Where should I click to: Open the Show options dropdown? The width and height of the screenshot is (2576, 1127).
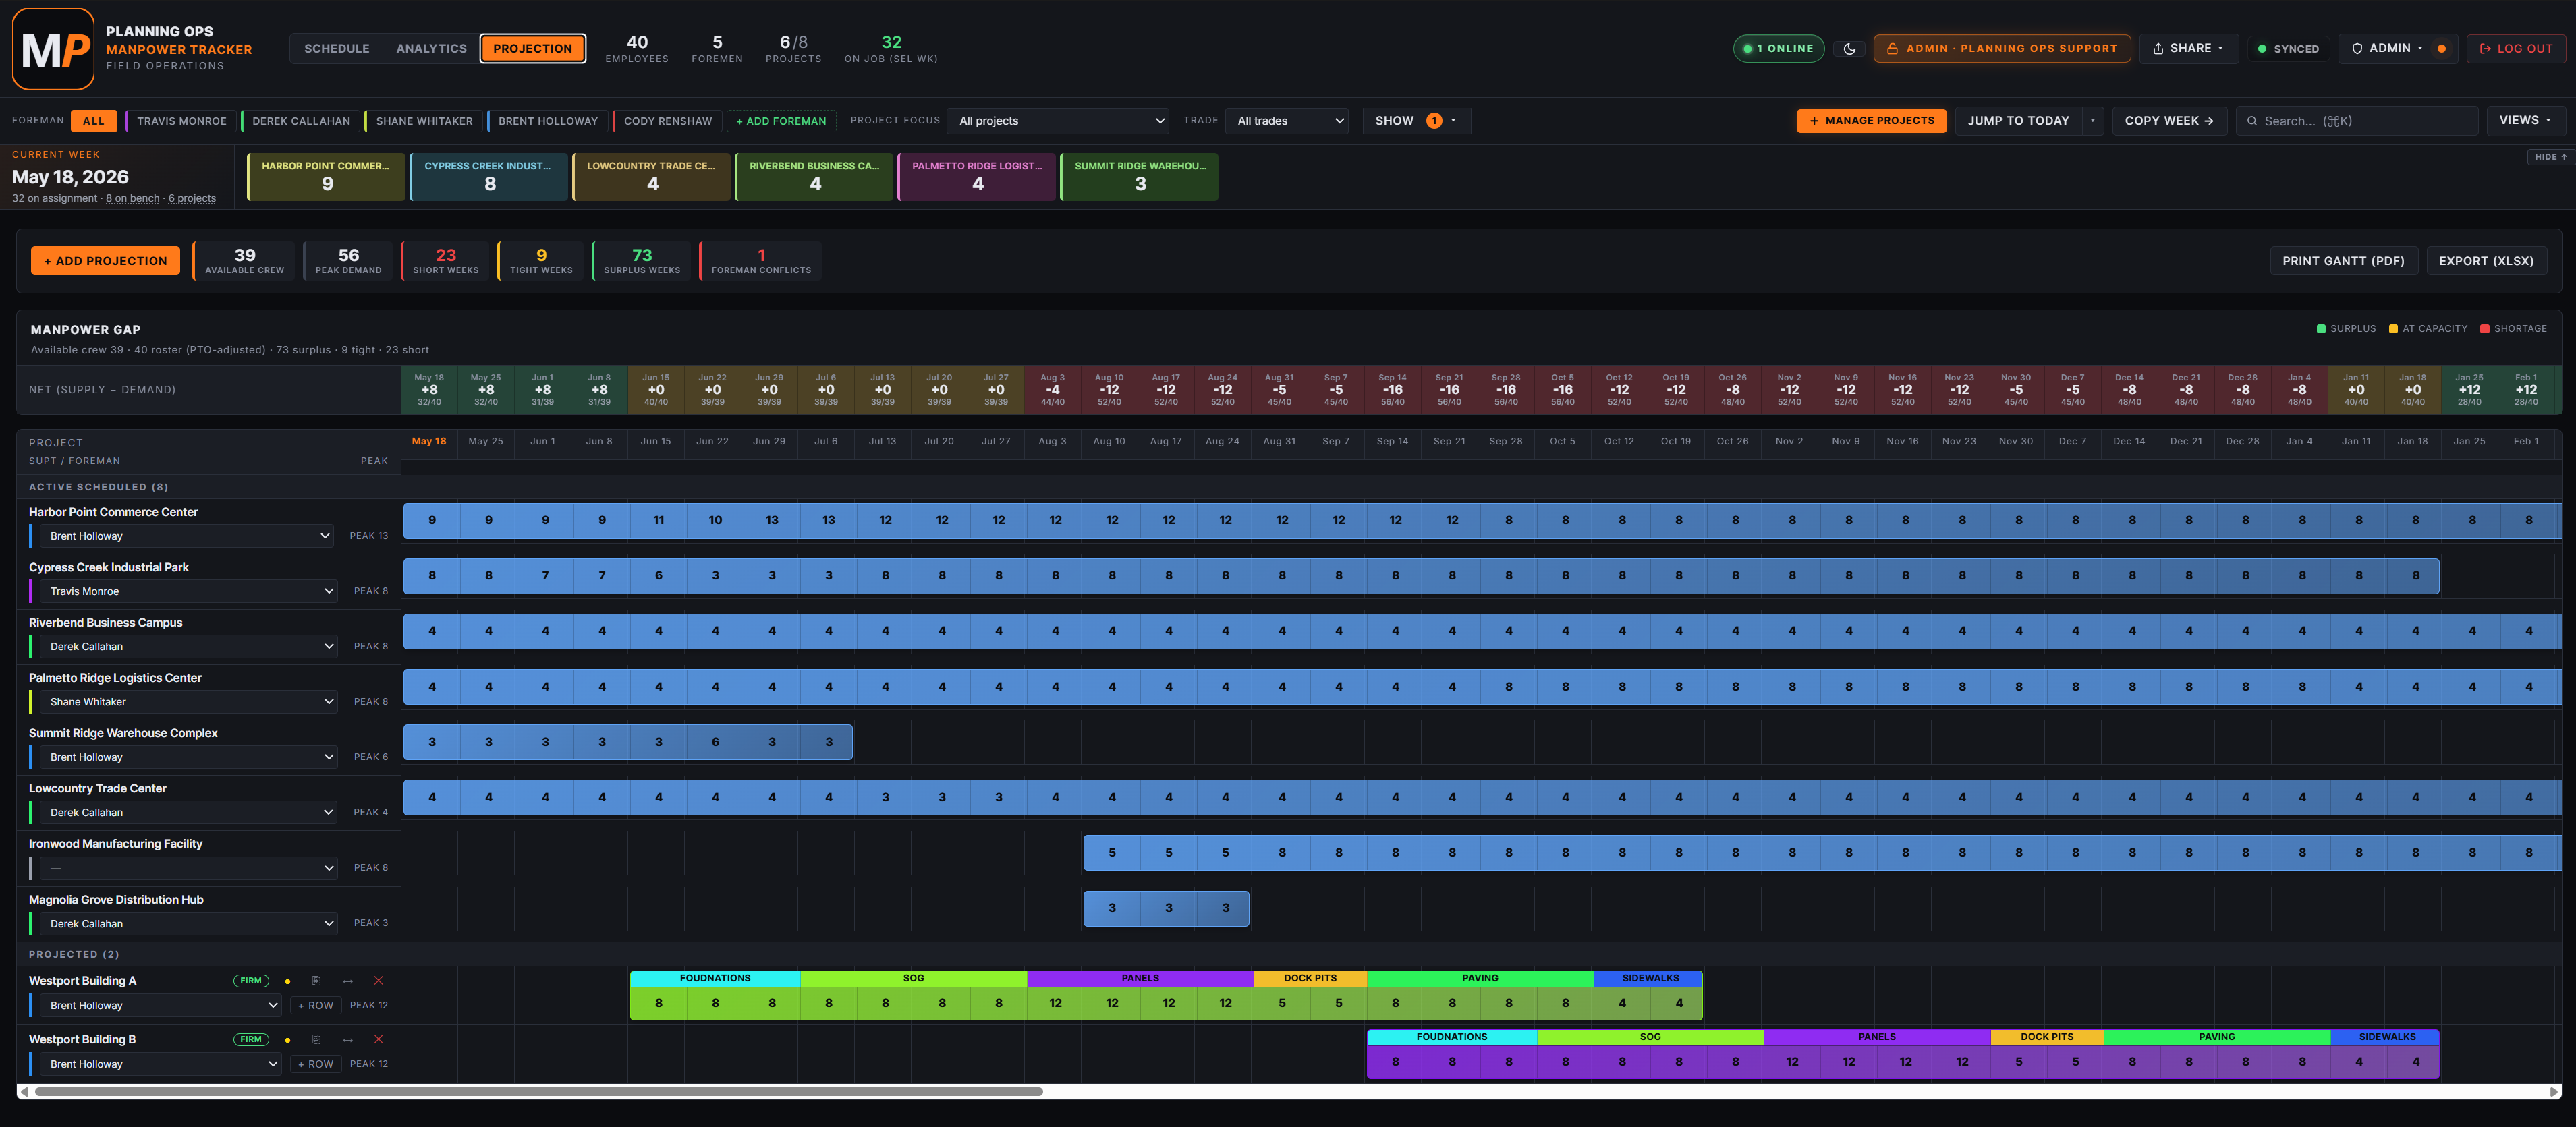click(x=1416, y=121)
